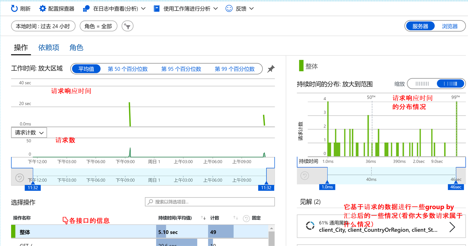Image resolution: width=468 pixels, height=246 pixels.
Task: Click duration range handle 46sec
Action: click(x=456, y=187)
